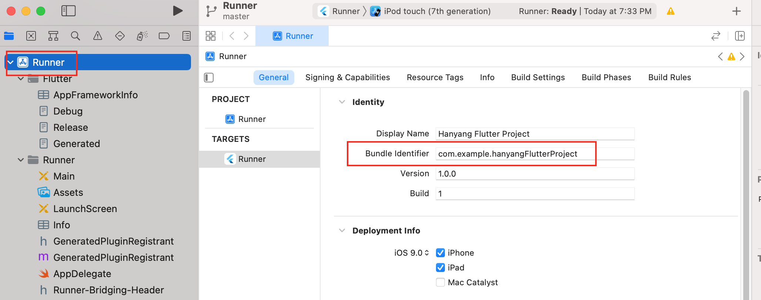
Task: Toggle the navigator sidebar button
Action: click(x=68, y=11)
